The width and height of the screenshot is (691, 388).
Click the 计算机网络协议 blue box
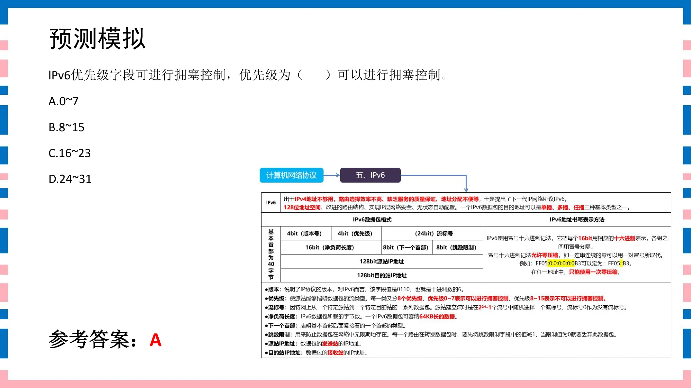click(x=292, y=175)
